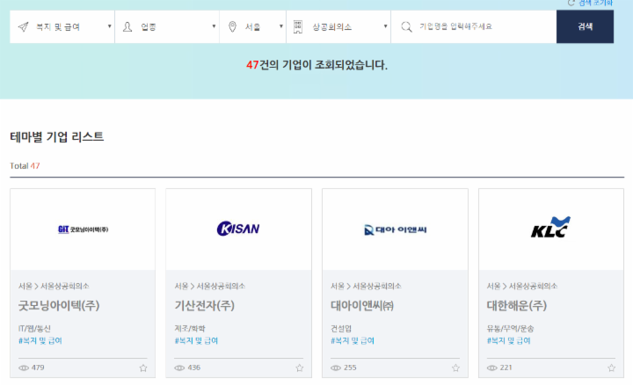Screen dimensions: 633x386
Task: Open the 대아이앤씨㈜ company title
Action: [x=362, y=306]
